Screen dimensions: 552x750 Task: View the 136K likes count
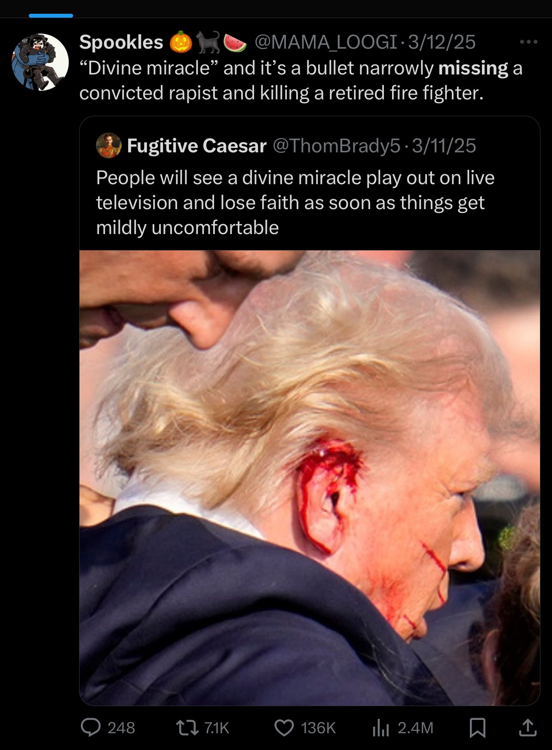pyautogui.click(x=318, y=728)
